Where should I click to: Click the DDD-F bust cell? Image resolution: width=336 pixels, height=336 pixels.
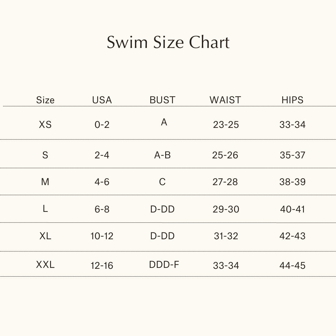point(164,264)
